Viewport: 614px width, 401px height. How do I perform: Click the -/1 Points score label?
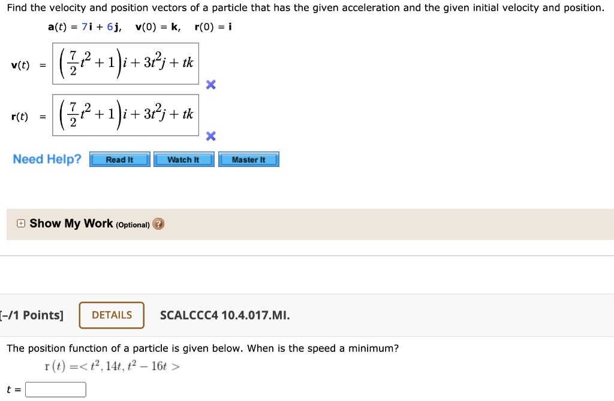pos(33,315)
